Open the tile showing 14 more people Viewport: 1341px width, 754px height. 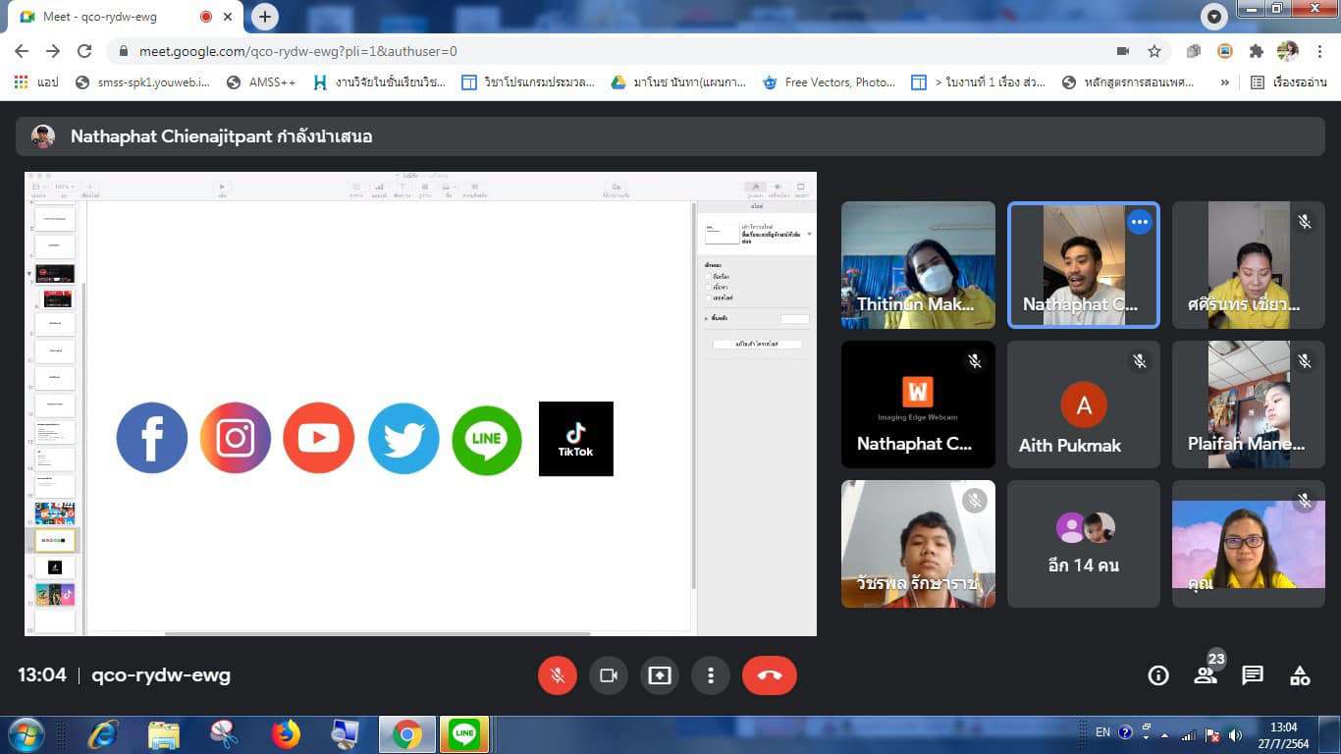pyautogui.click(x=1083, y=544)
